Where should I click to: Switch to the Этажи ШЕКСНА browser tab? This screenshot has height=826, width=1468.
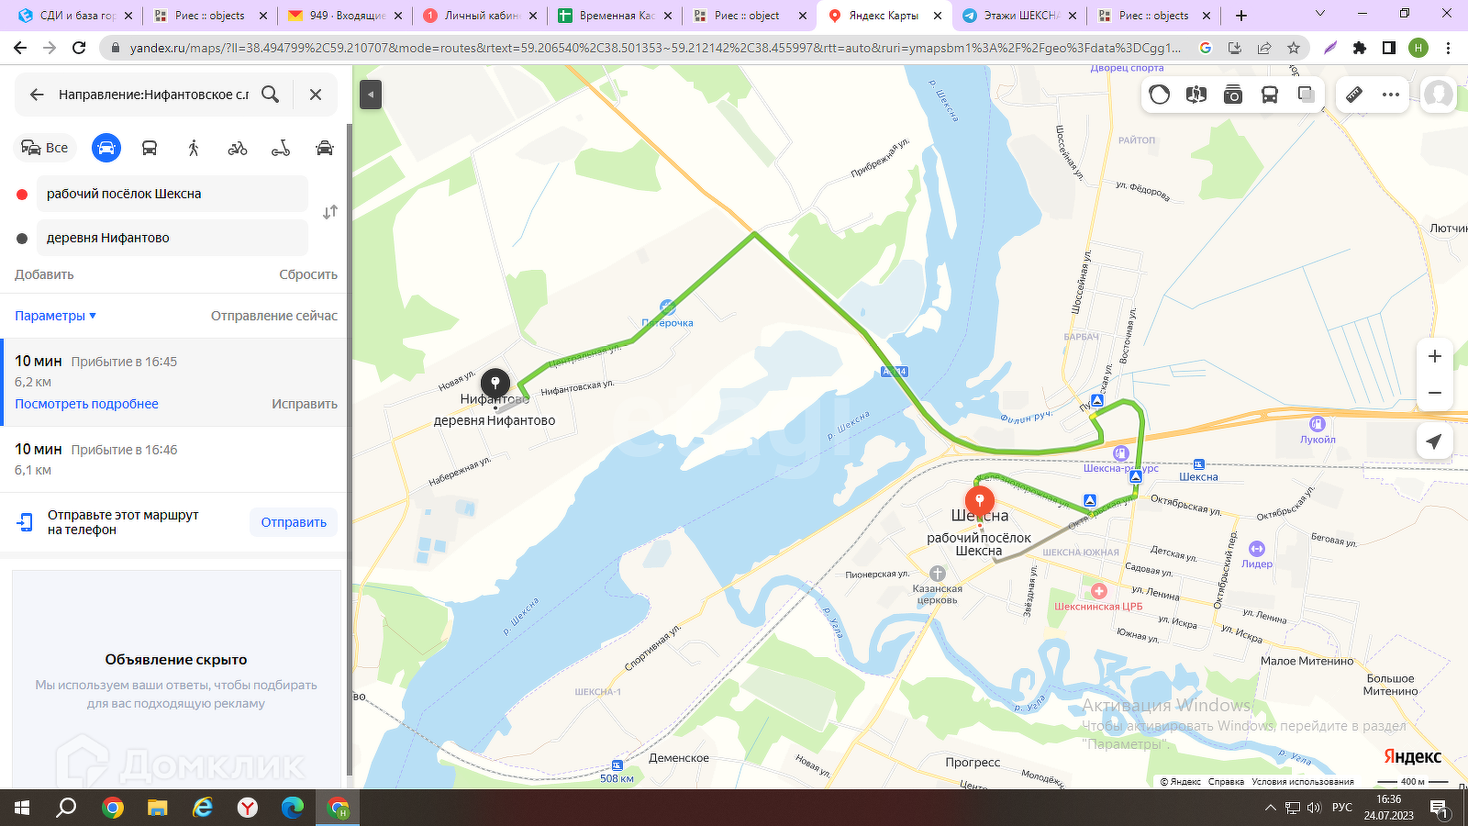tap(1018, 16)
